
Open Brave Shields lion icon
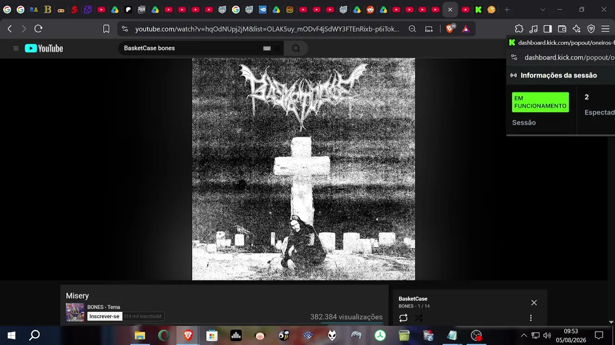(450, 29)
